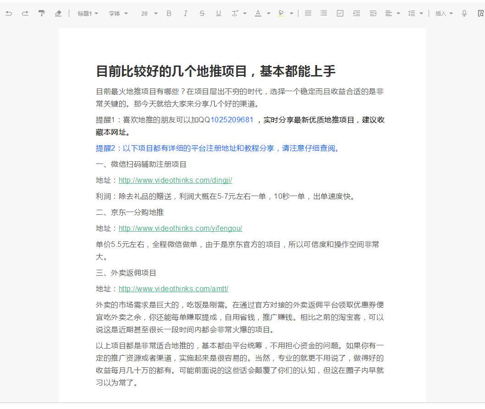Click the heading 三、外卖返佣项目
The width and height of the screenshot is (485, 409).
(x=126, y=273)
